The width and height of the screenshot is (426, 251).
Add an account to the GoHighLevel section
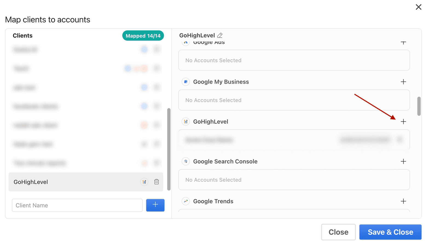(403, 122)
